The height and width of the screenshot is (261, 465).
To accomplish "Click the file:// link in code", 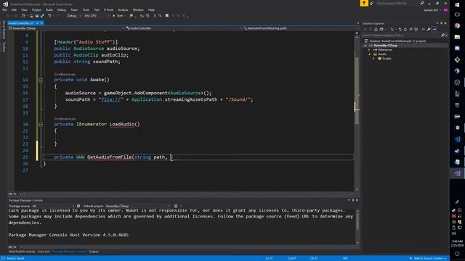I will pos(110,99).
